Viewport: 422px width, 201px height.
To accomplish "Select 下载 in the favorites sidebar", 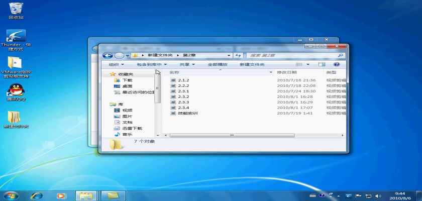I will point(127,80).
